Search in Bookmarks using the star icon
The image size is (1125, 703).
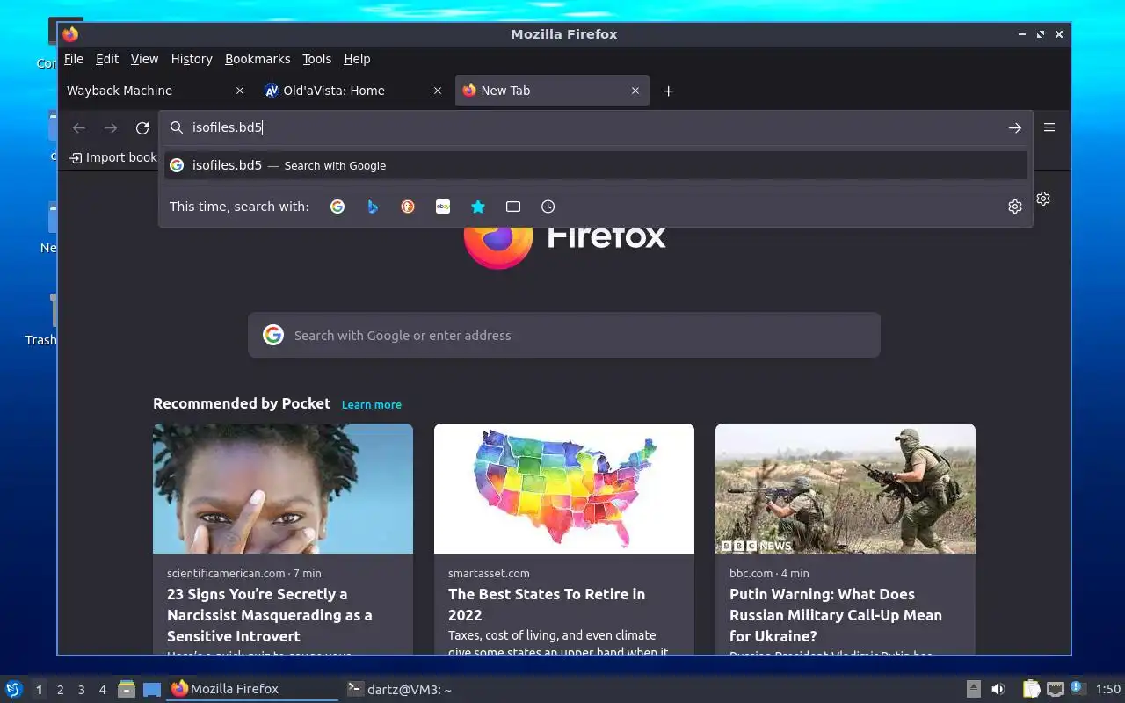click(x=478, y=207)
